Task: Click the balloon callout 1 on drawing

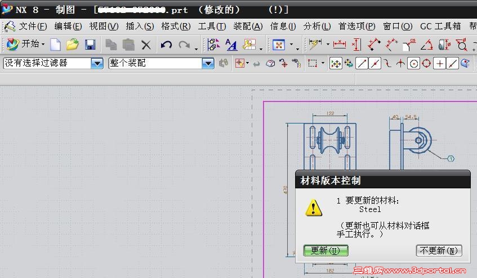Action: (x=451, y=158)
